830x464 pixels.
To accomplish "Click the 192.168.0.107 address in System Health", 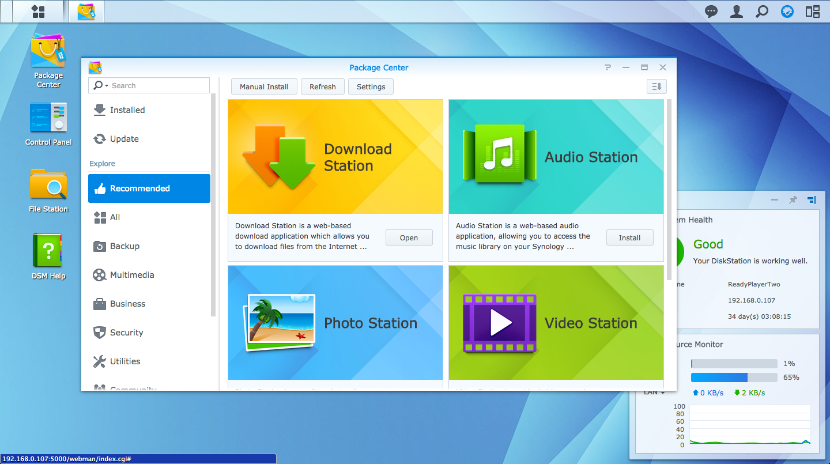I will [752, 300].
